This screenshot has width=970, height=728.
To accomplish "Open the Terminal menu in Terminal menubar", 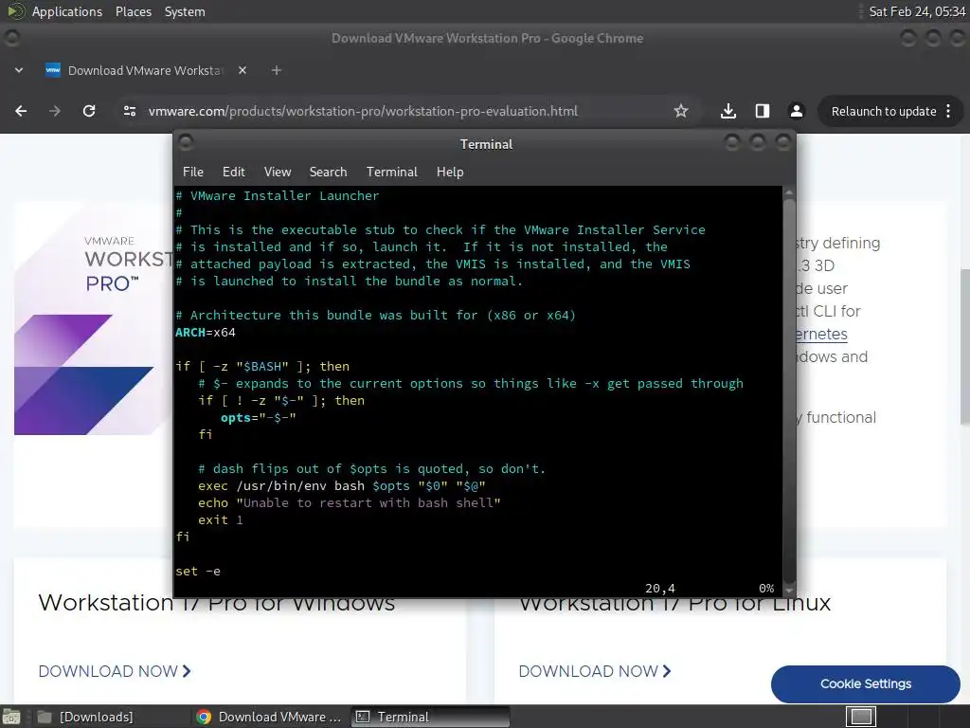I will point(391,173).
